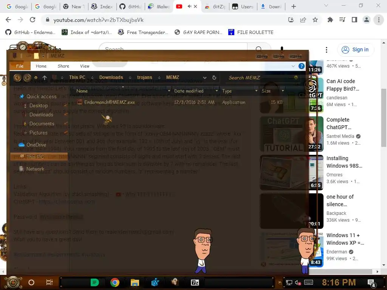Click muted volume icon in tray

(x=298, y=282)
